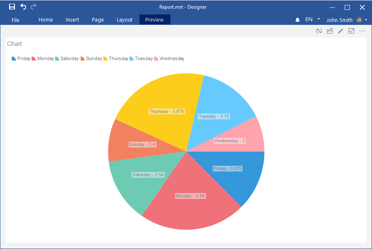This screenshot has height=249, width=372.
Task: Switch to the Home tab
Action: click(46, 20)
